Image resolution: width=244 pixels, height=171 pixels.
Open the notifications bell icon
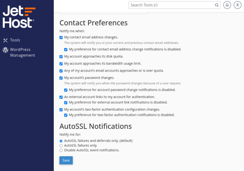click(227, 5)
